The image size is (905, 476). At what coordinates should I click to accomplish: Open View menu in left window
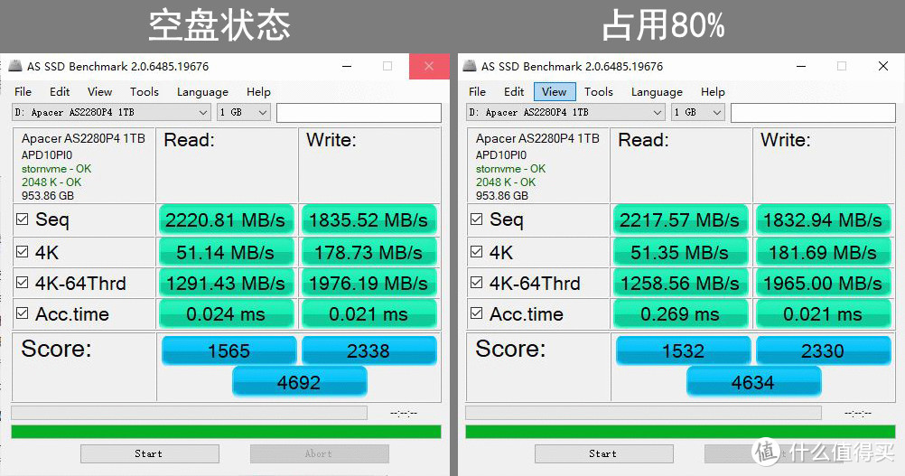coord(100,92)
